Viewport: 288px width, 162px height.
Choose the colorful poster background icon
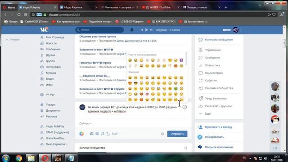(x=81, y=134)
